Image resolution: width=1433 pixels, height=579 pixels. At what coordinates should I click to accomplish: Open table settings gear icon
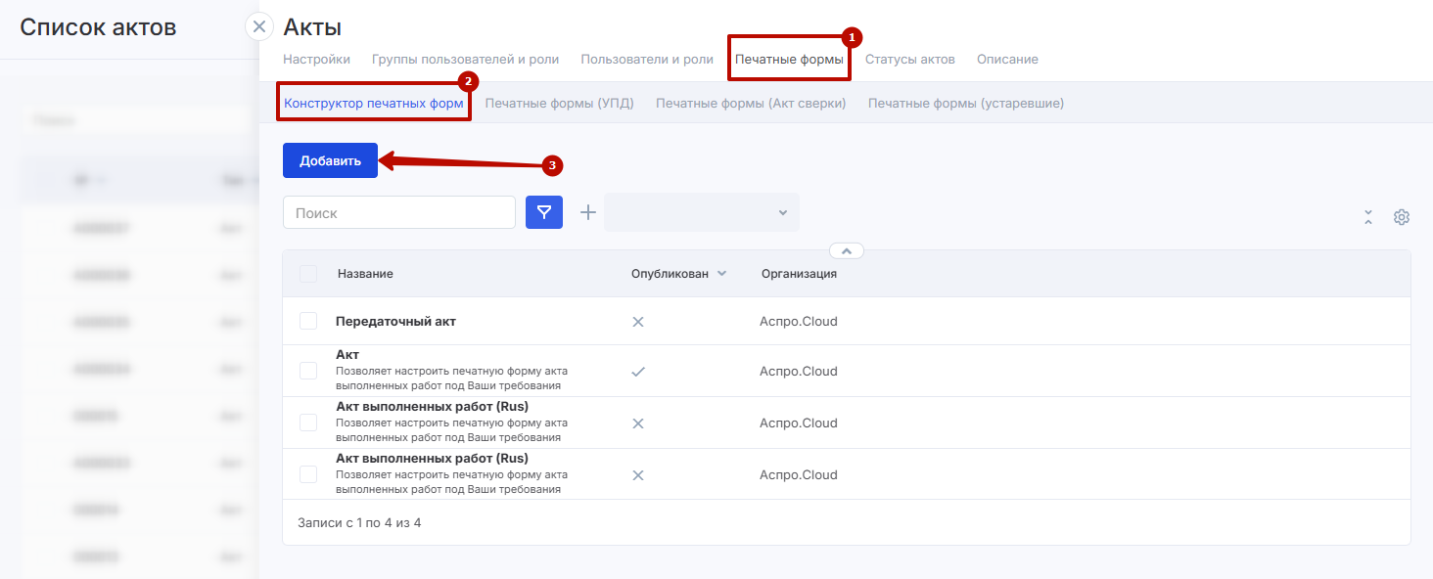pos(1401,217)
